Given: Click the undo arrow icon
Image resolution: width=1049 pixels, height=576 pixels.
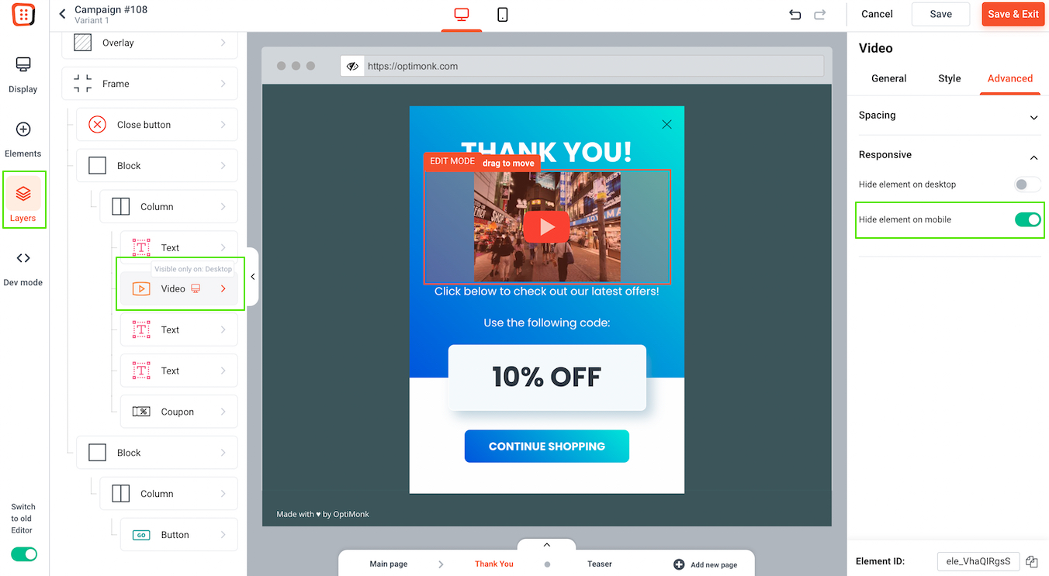Looking at the screenshot, I should 795,14.
